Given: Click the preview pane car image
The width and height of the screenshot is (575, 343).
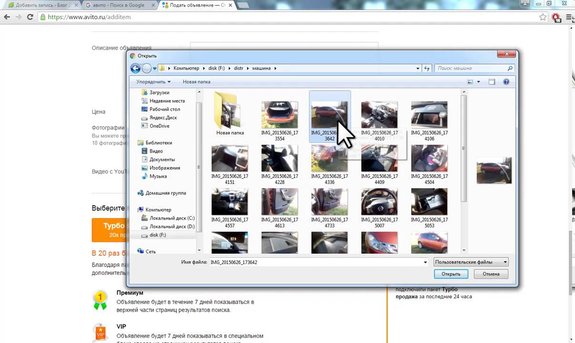Looking at the screenshot, I should point(494,170).
